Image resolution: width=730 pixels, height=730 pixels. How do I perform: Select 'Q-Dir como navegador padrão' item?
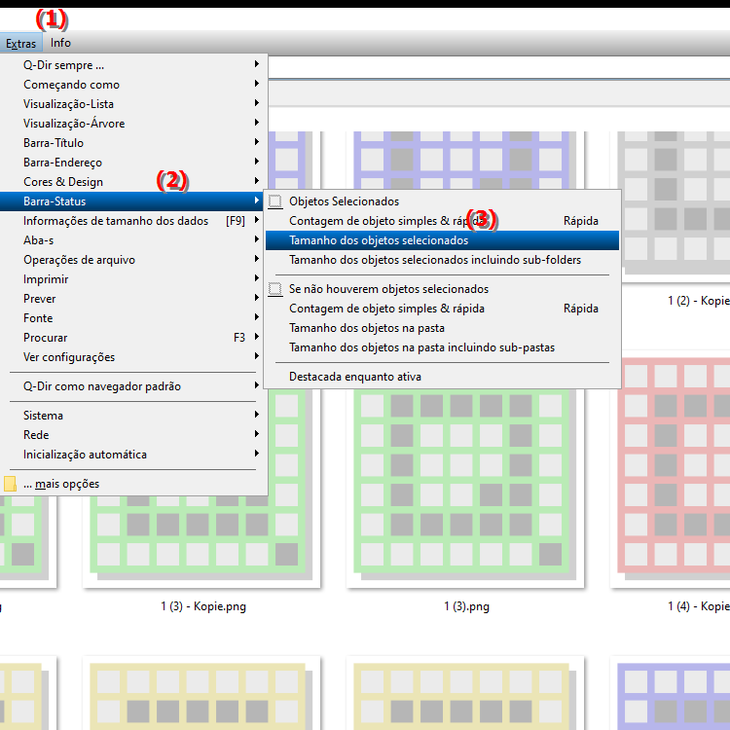click(102, 386)
